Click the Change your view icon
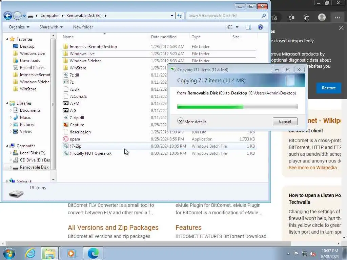This screenshot has width=347, height=260. 230,27
